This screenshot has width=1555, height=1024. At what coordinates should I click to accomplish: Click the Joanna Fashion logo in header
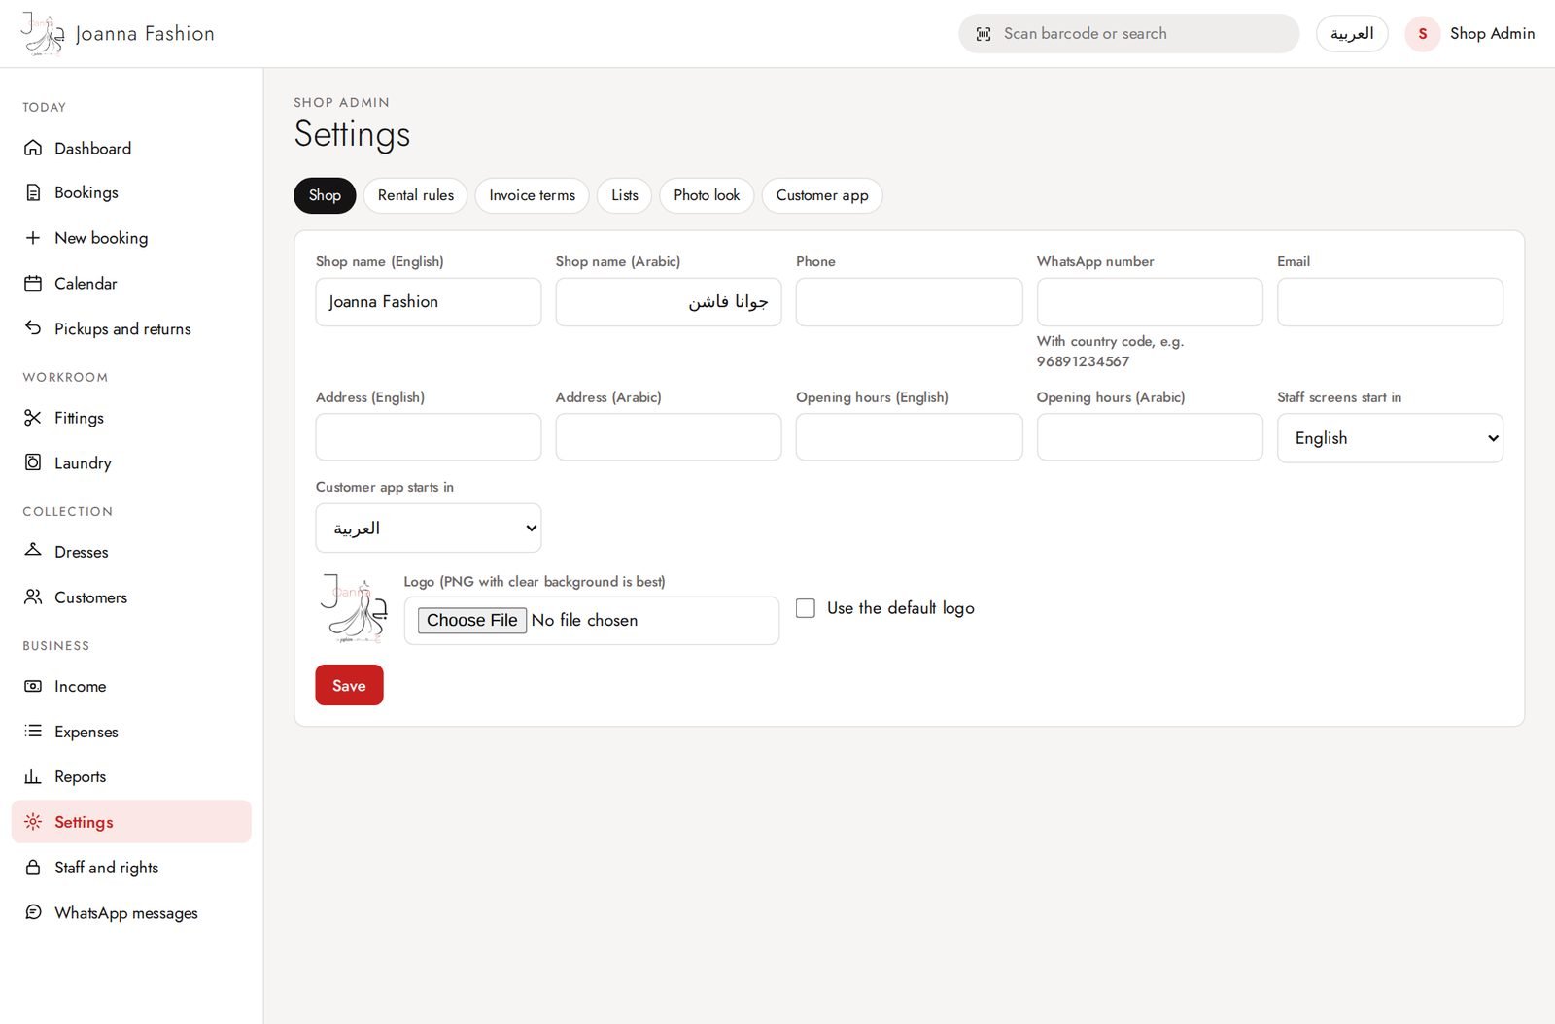click(x=118, y=34)
